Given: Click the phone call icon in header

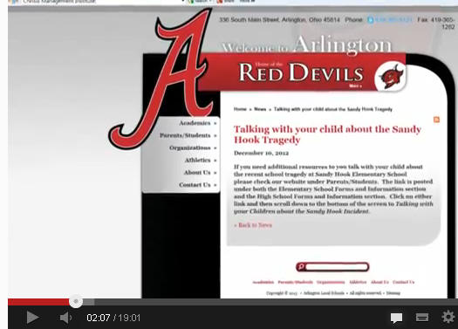Looking at the screenshot, I should 371,20.
